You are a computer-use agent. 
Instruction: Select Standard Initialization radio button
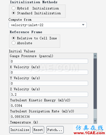[x=14, y=13]
